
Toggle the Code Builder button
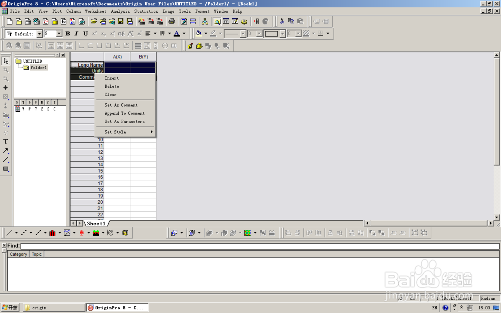coord(244,21)
